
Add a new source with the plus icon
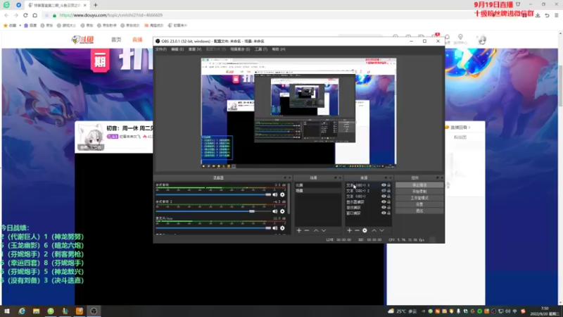click(x=349, y=230)
